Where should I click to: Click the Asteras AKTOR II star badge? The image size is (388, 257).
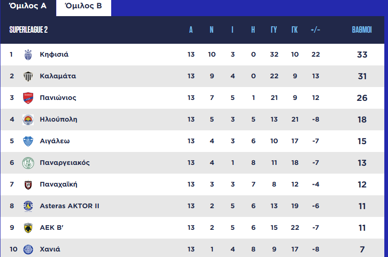click(28, 206)
